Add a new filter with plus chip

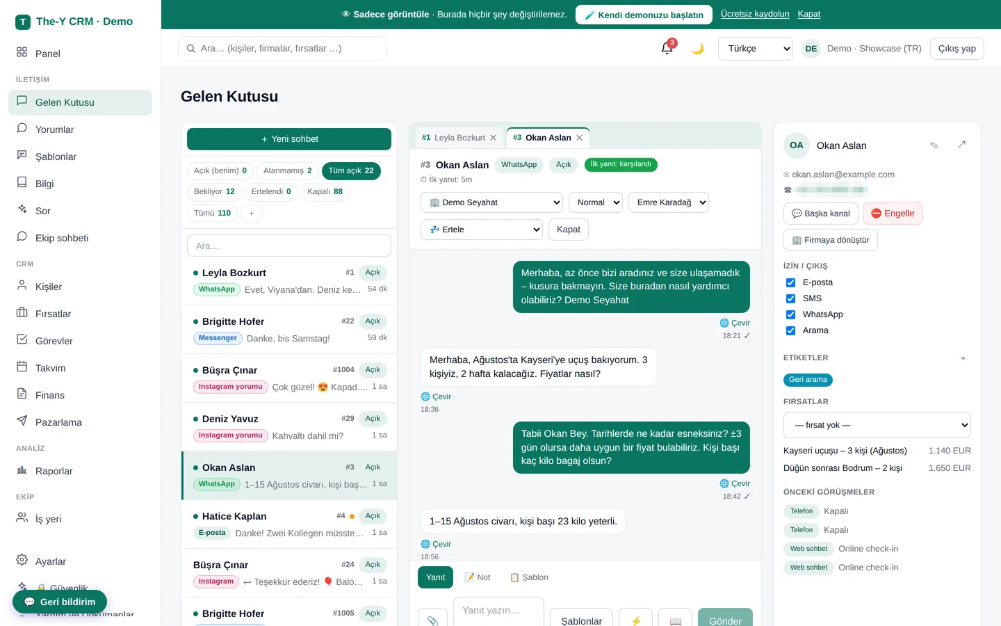click(252, 213)
